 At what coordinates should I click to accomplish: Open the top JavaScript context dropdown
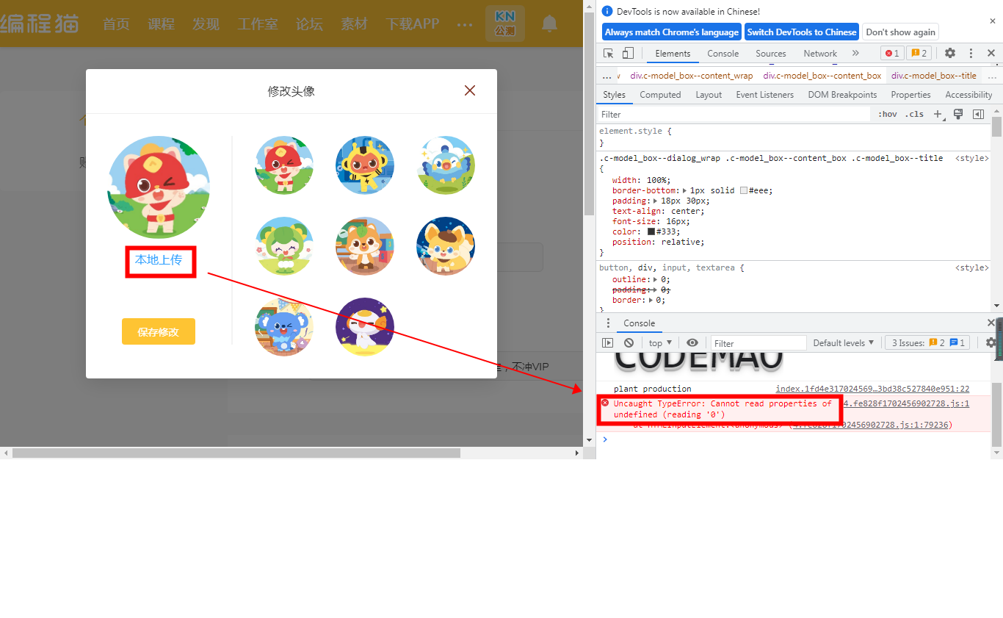point(660,343)
